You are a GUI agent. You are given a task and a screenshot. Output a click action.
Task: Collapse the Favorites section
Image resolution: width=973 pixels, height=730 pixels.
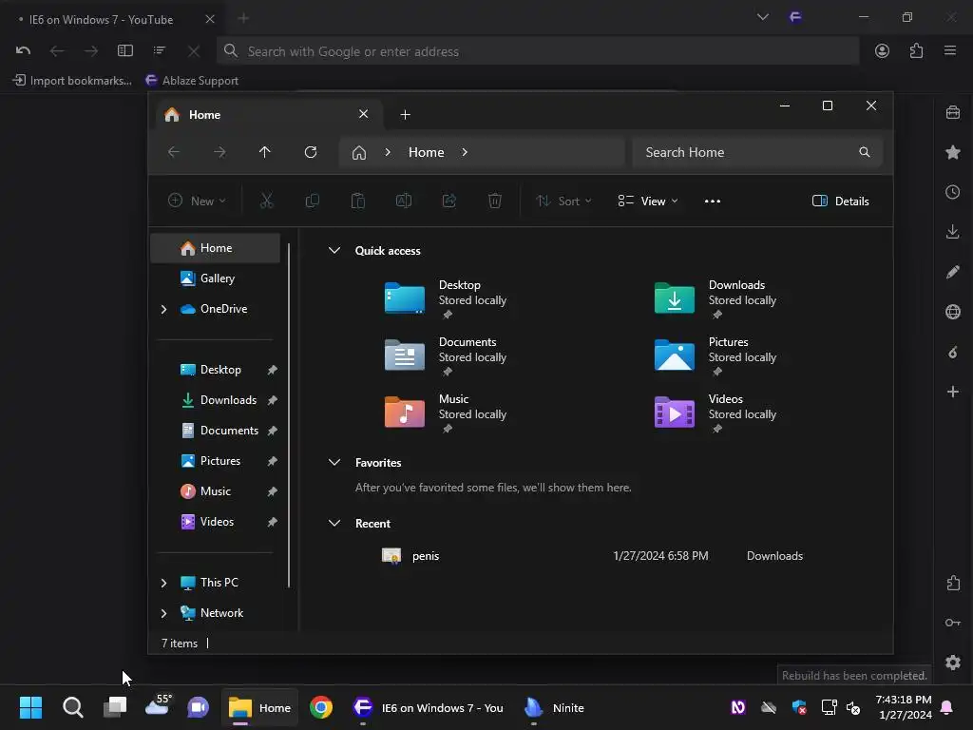tap(334, 463)
